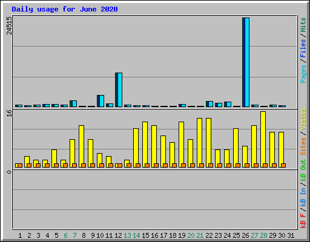Viewport: 310px width, 242px height.
Task: Click the '16' max visits axis value
Action: [9, 114]
